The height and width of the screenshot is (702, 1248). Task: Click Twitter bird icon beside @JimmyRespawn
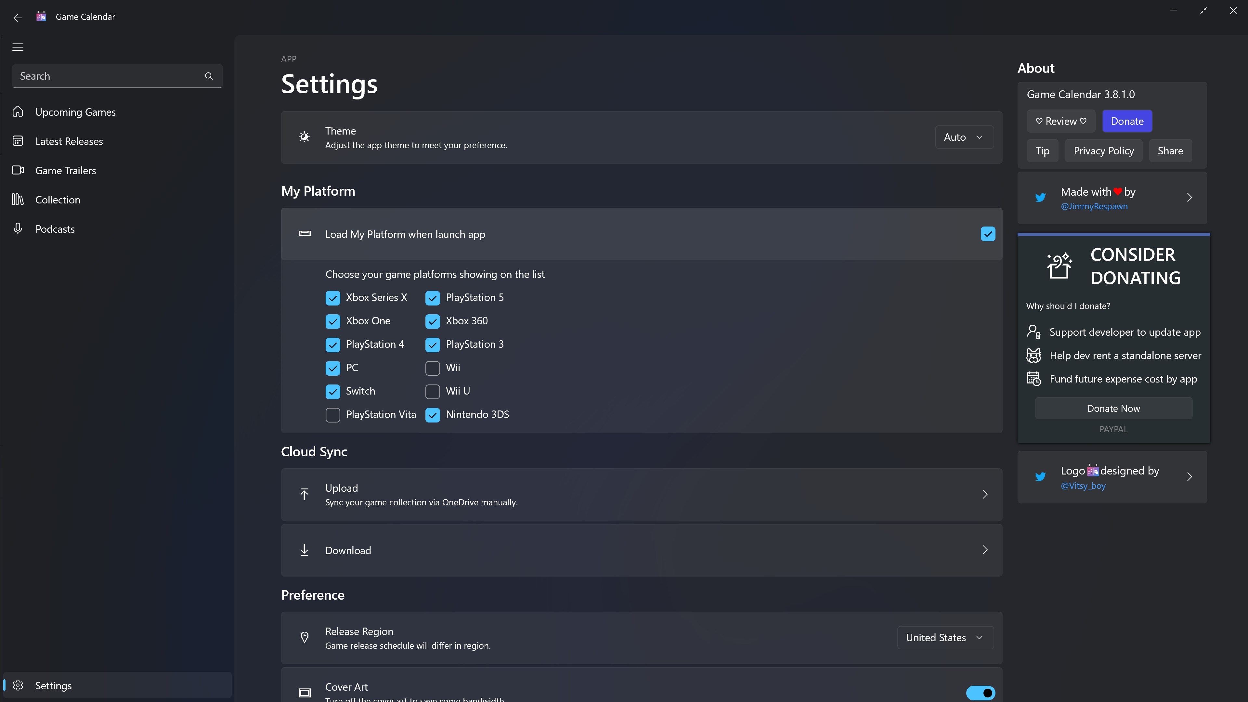click(1040, 198)
